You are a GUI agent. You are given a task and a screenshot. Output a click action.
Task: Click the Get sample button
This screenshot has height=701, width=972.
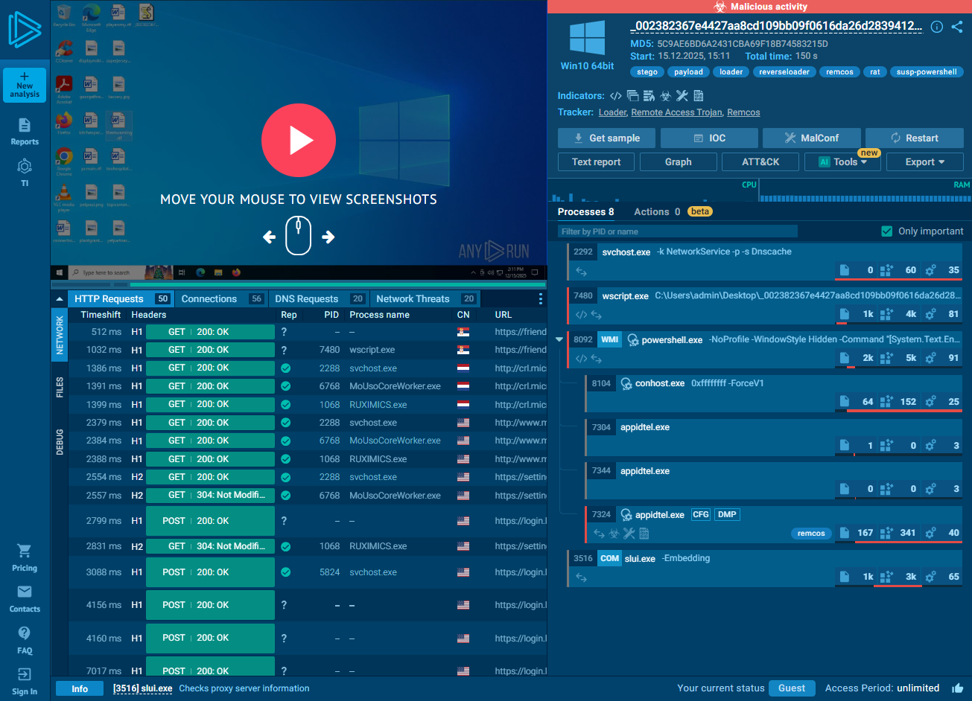click(606, 138)
